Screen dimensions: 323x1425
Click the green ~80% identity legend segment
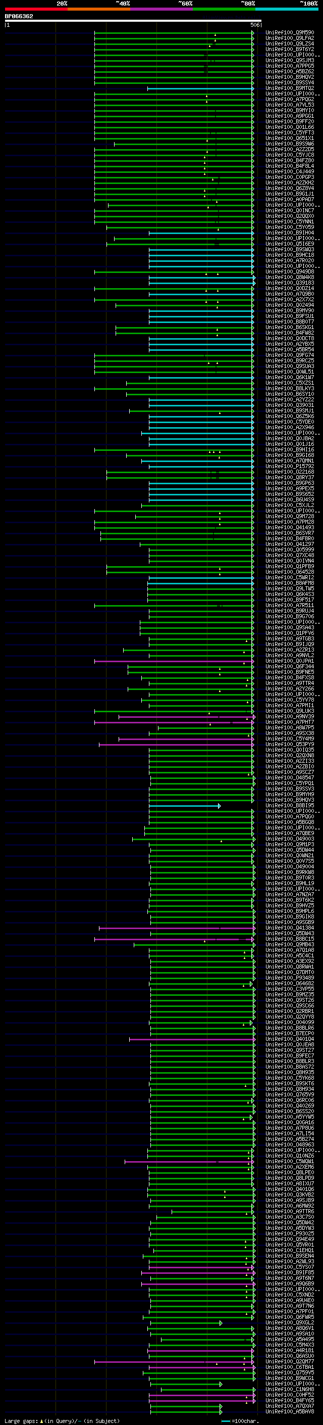pos(224,9)
